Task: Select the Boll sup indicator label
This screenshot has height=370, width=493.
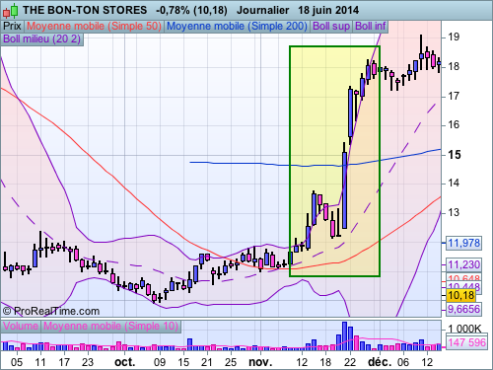Action: pos(331,26)
